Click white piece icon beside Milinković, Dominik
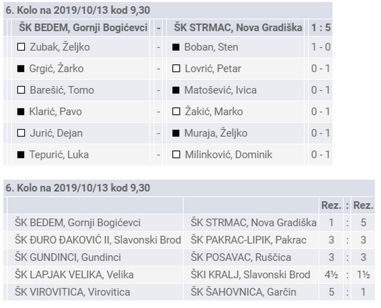The height and width of the screenshot is (308, 381). (x=176, y=155)
